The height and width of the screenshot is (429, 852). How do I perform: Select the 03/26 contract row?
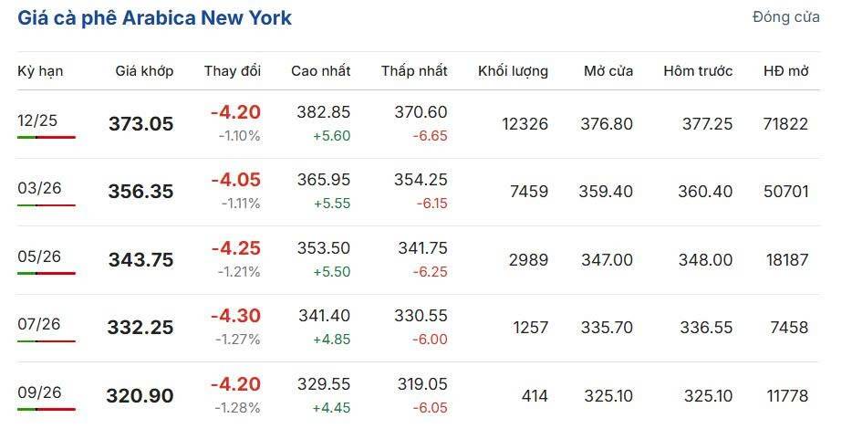tap(39, 188)
